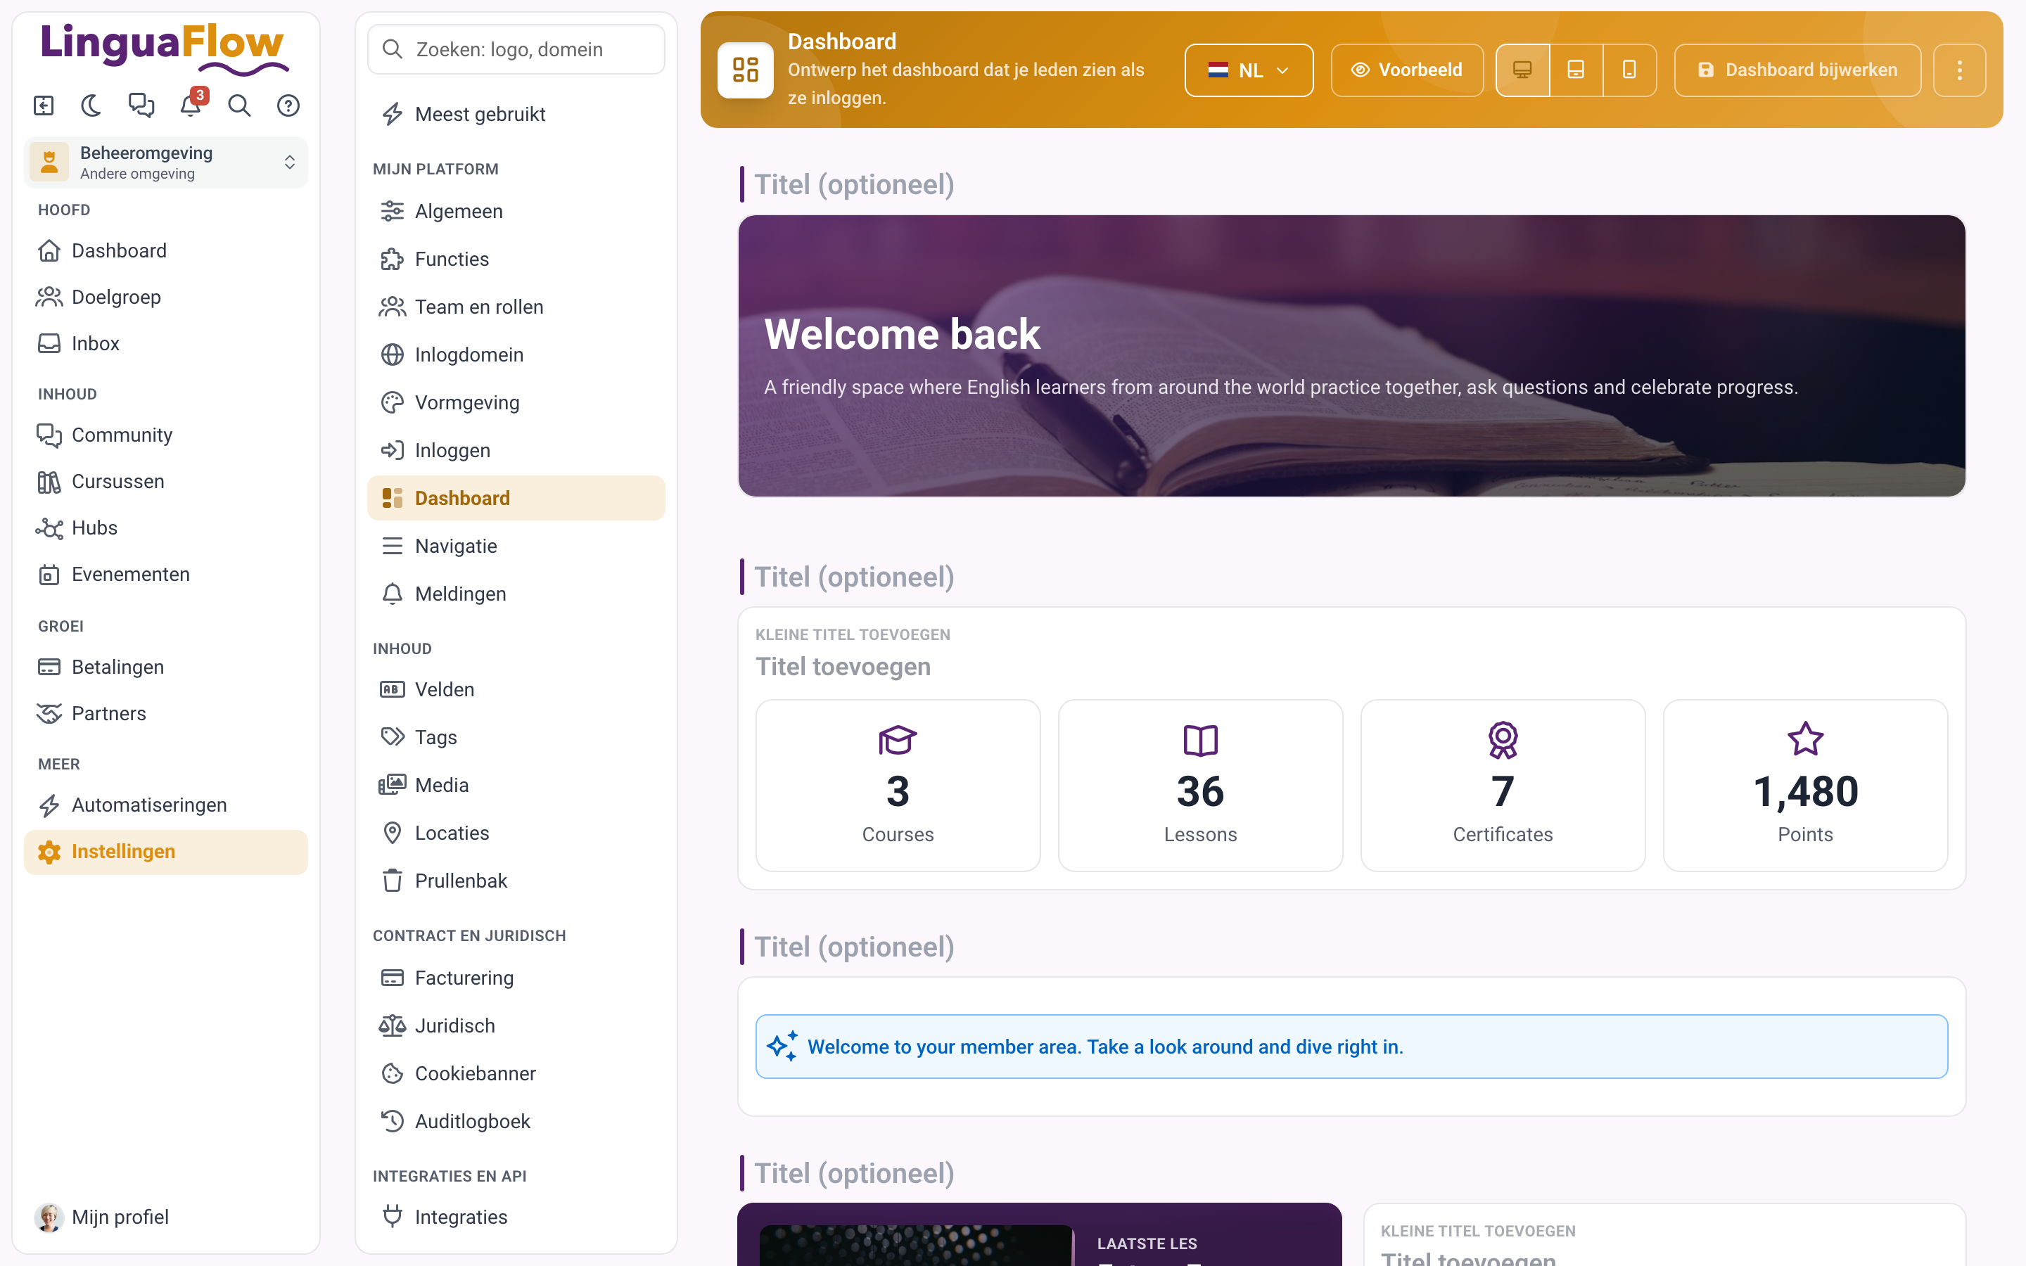Click the Inloggen arrow icon
The image size is (2026, 1266).
tap(392, 450)
